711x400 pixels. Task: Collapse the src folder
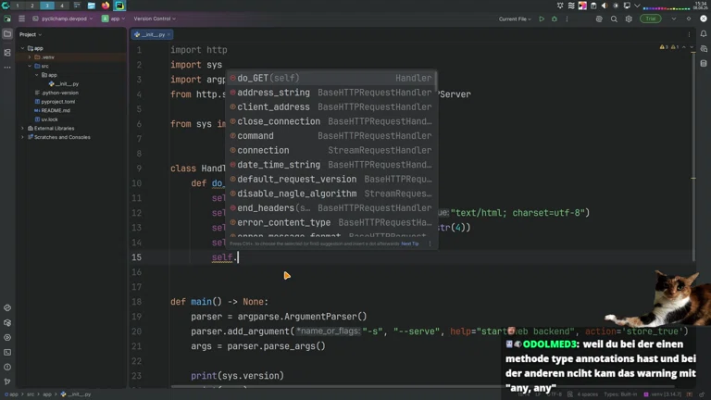(30, 67)
